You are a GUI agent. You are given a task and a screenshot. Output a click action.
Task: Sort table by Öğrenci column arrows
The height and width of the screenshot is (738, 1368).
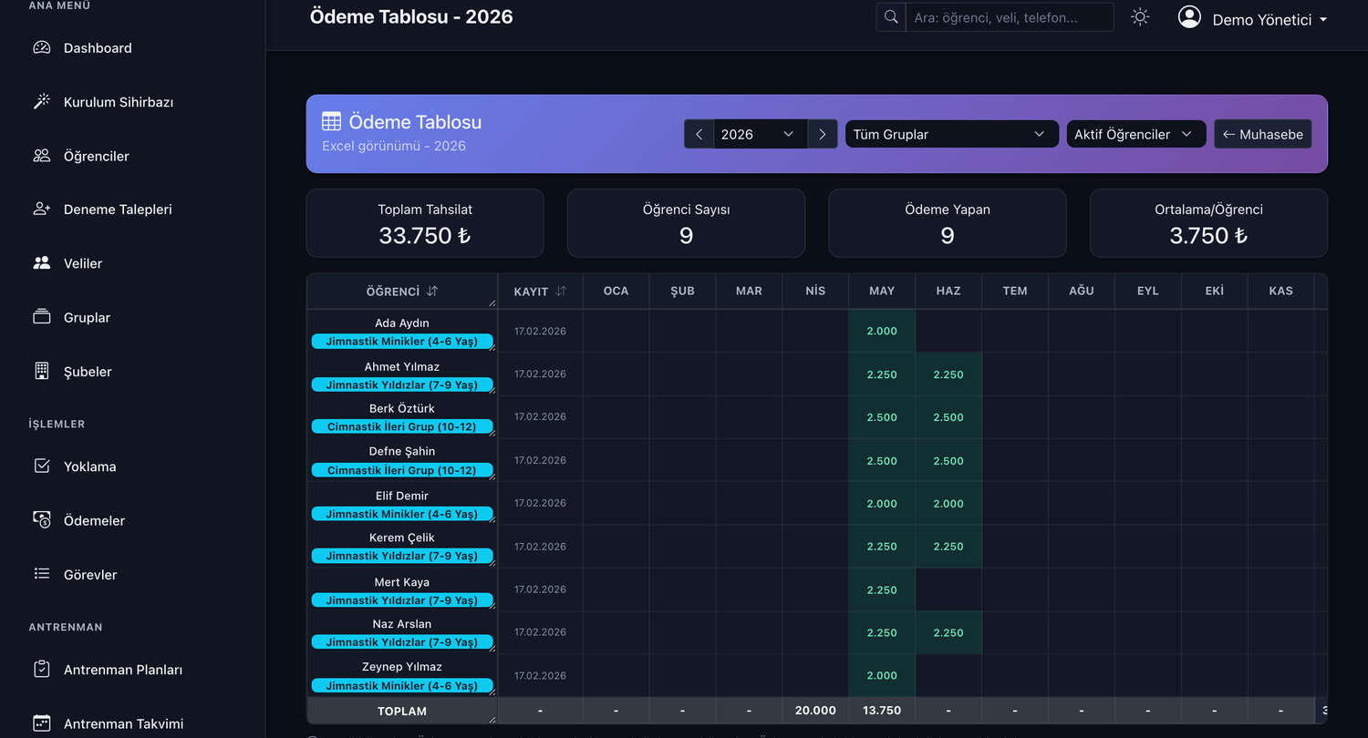coord(432,292)
